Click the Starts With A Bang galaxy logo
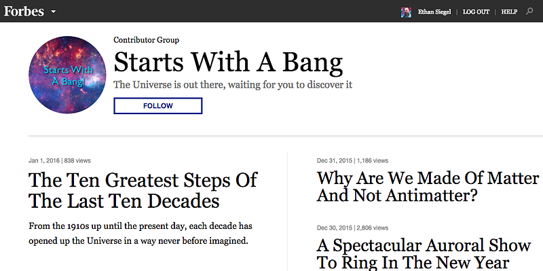Screen dimensions: 543x271 [x=67, y=75]
